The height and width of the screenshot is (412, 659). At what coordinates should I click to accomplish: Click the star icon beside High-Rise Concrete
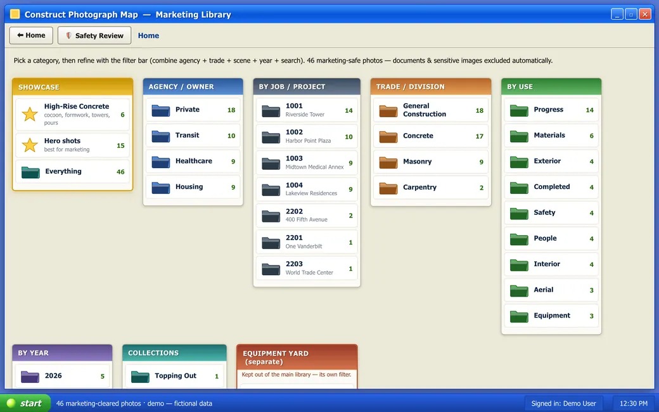[30, 114]
